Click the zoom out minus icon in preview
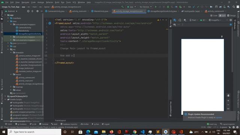The width and height of the screenshot is (240, 135). [228, 105]
